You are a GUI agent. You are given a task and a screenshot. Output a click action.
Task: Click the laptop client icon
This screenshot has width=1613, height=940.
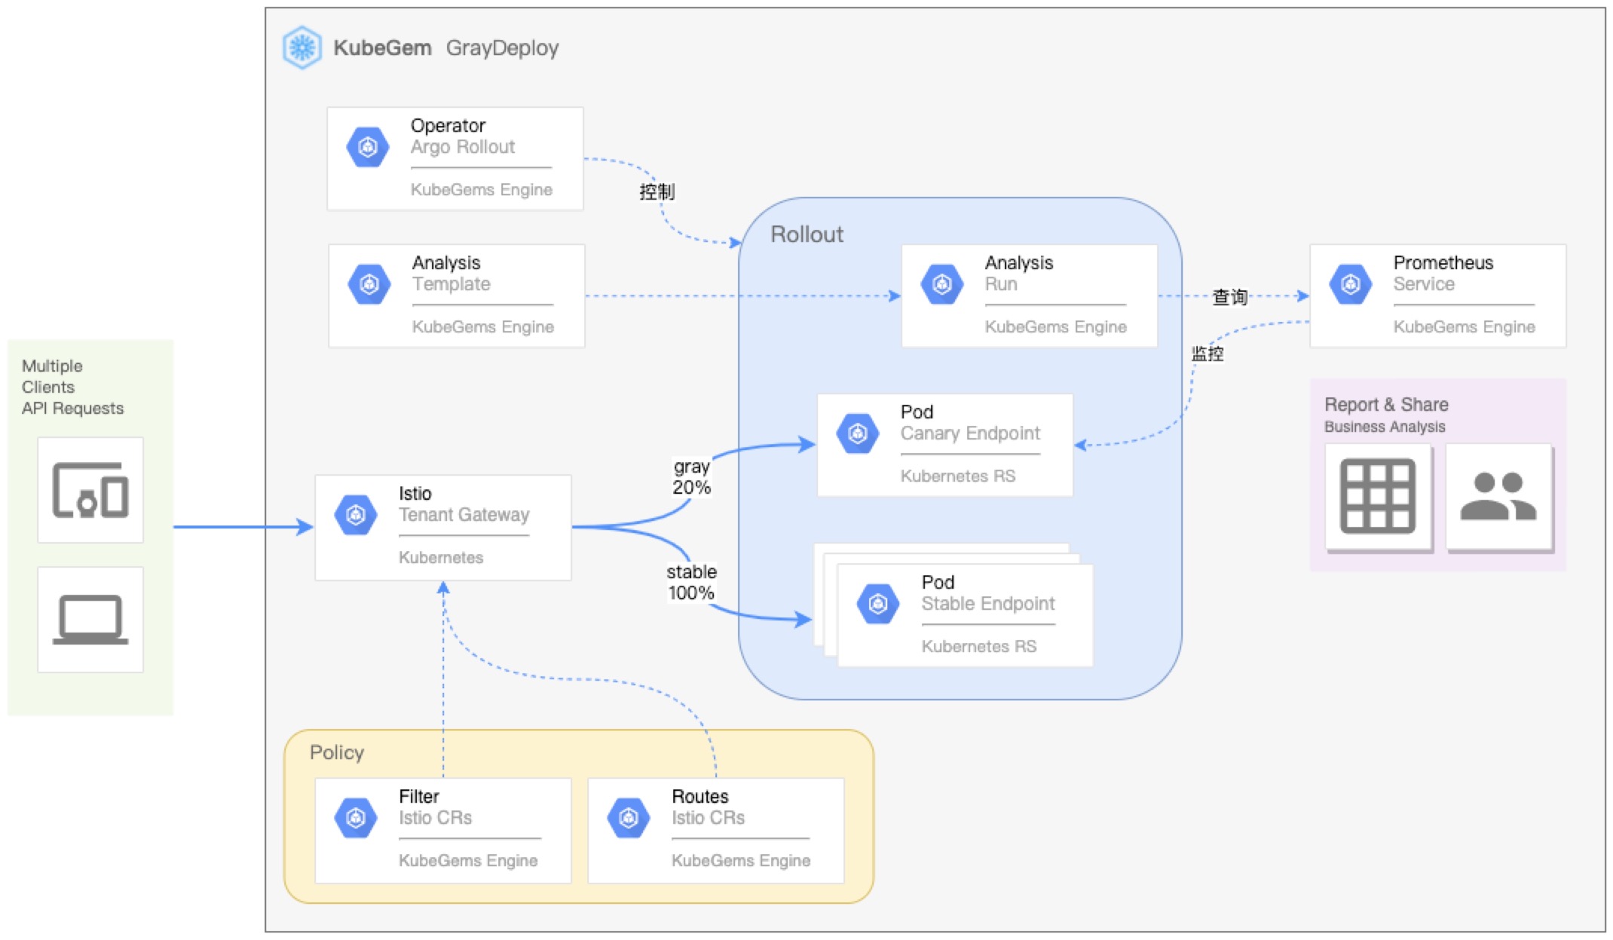pos(90,620)
